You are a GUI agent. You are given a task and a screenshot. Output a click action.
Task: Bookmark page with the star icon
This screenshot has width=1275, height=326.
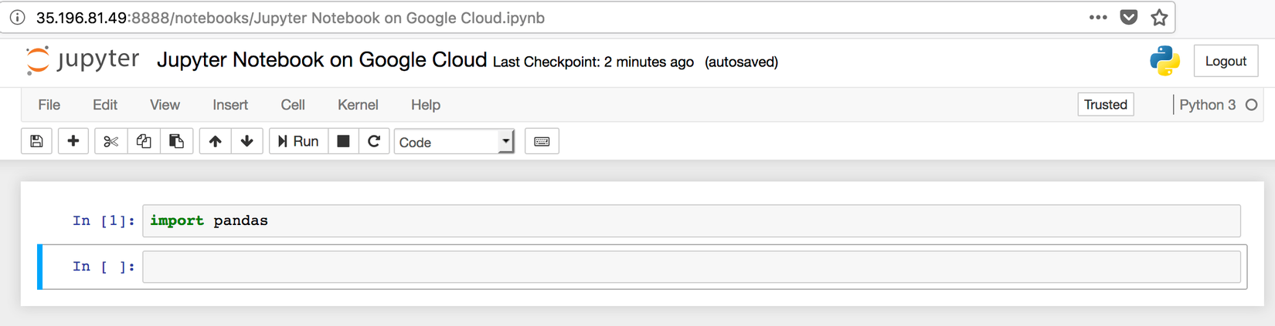click(x=1159, y=18)
